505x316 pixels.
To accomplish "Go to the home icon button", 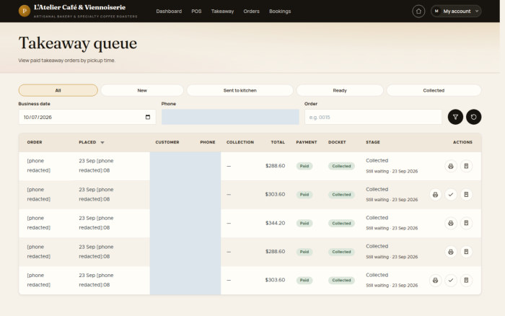I will [418, 12].
